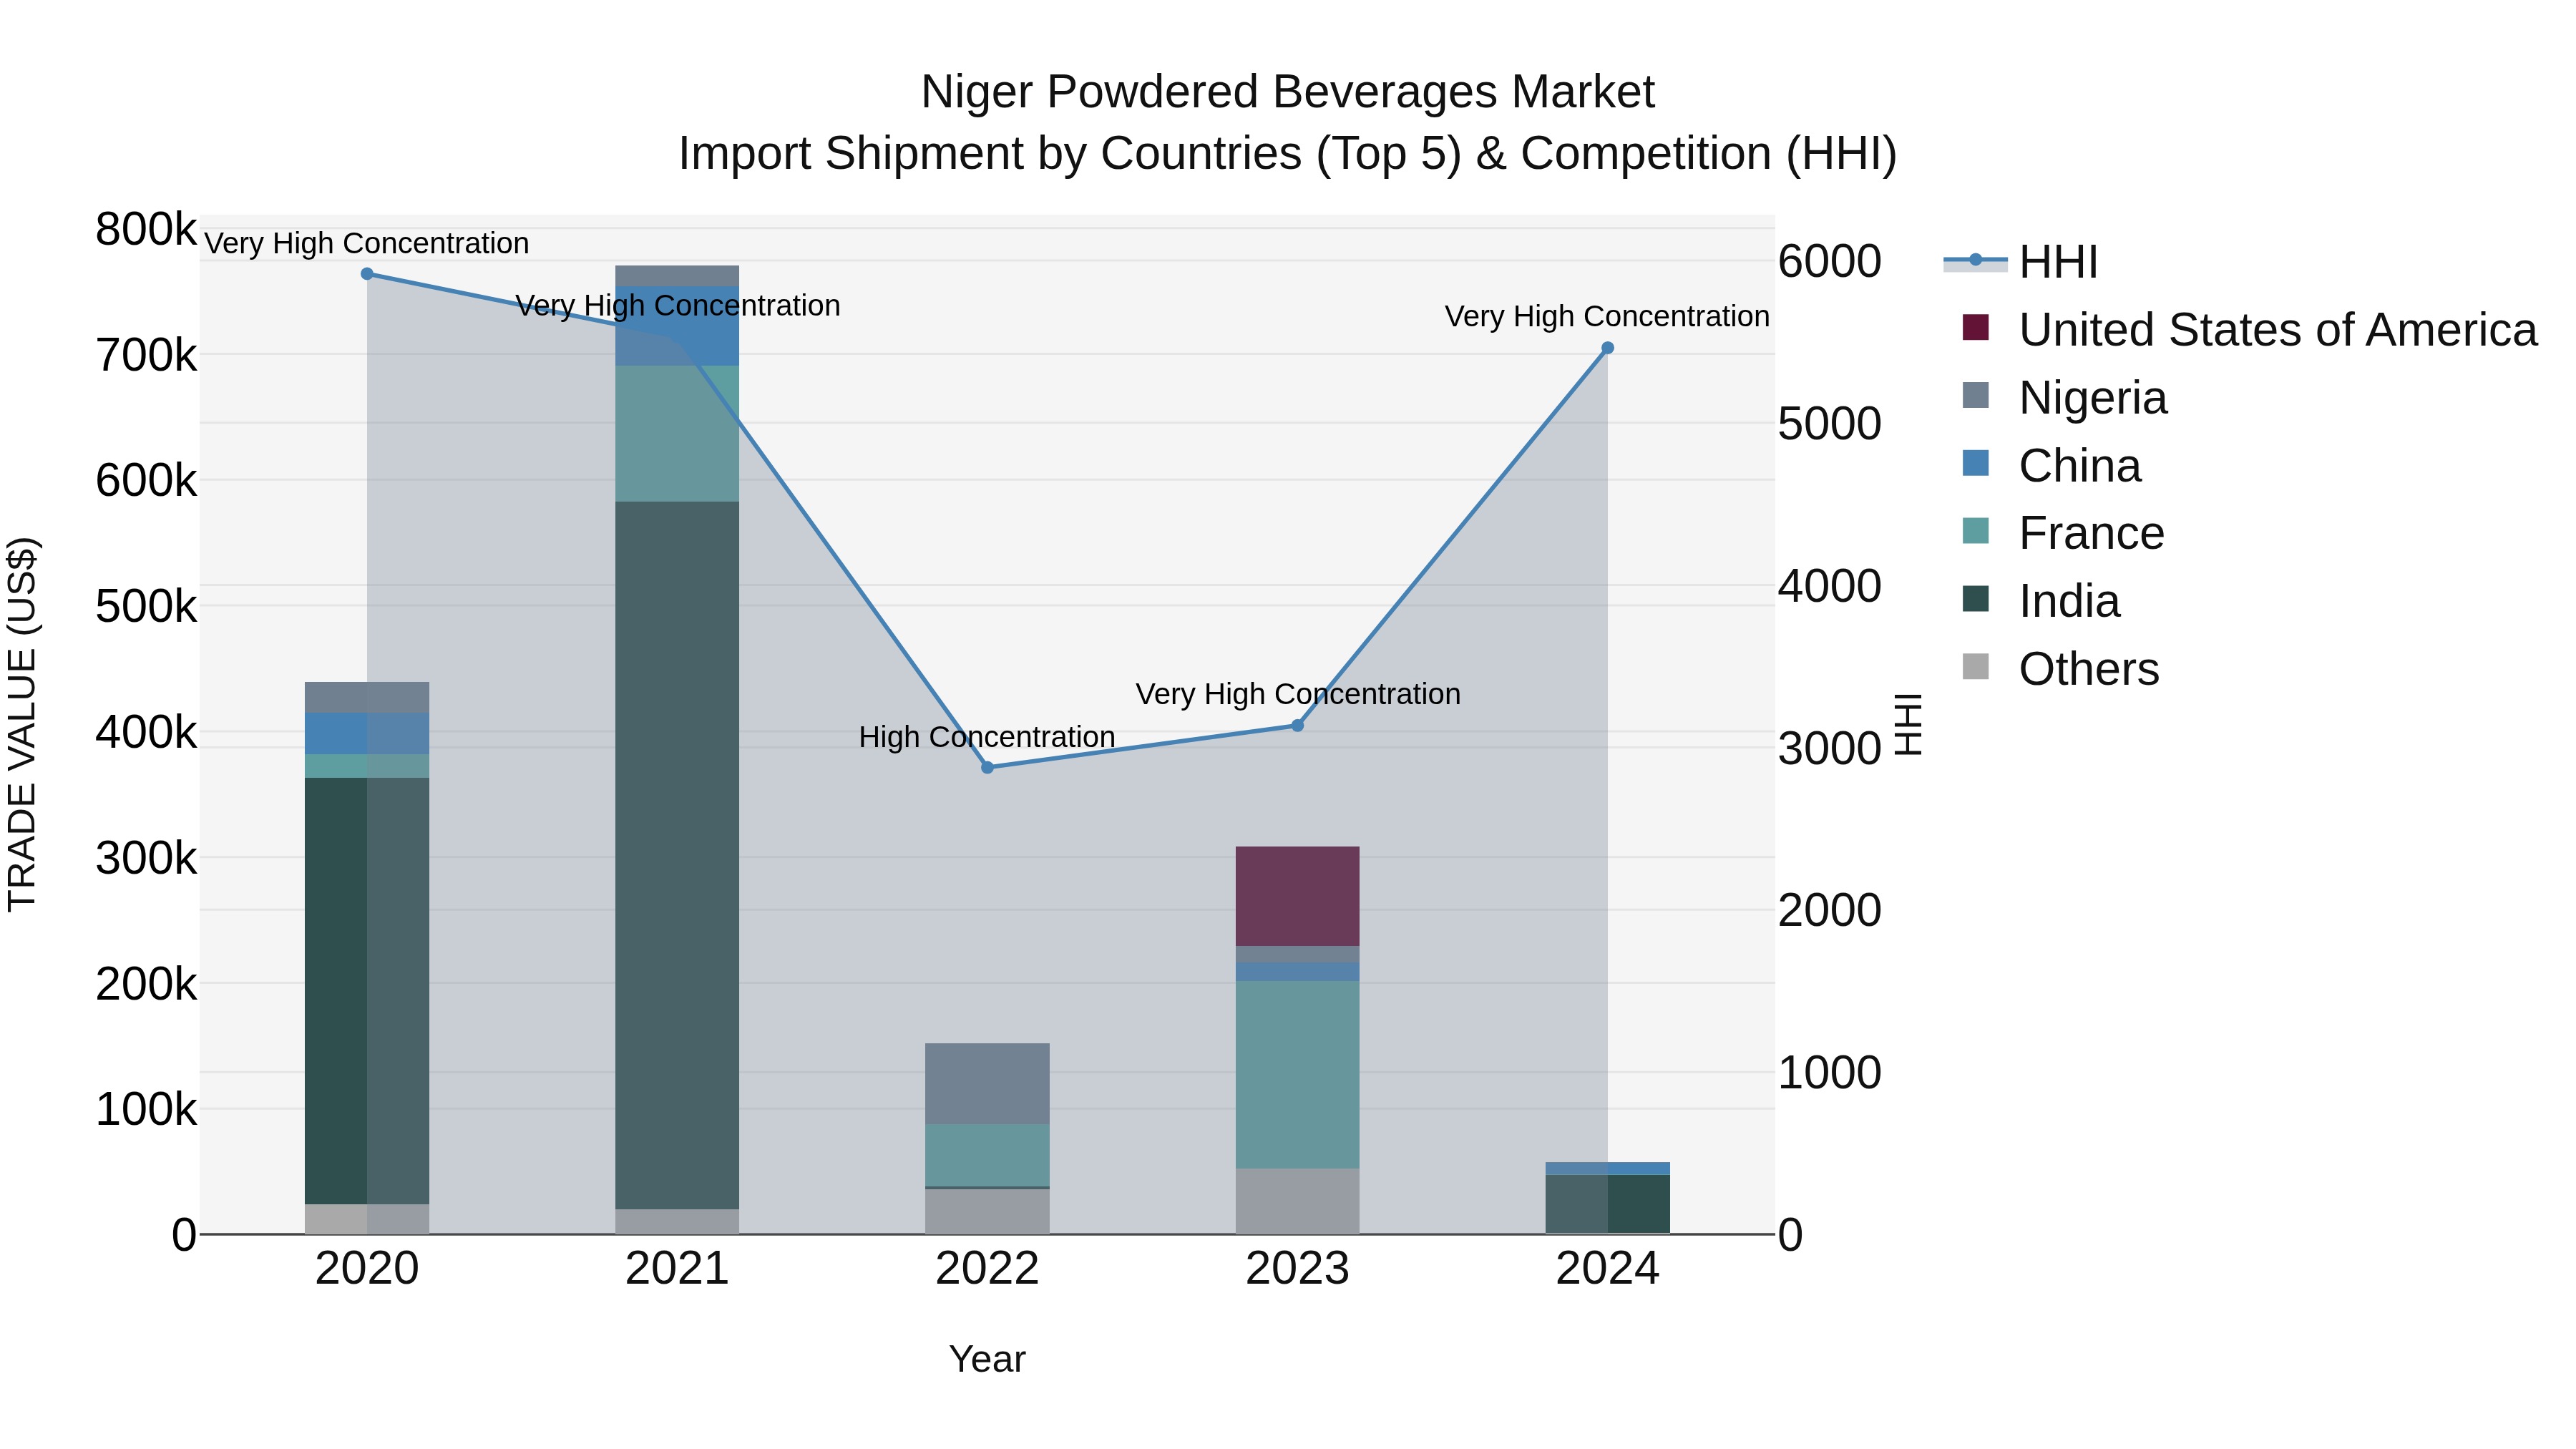Screen dimensions: 2576x1449
Task: Toggle the France legend entry
Action: pyautogui.click(x=2062, y=533)
